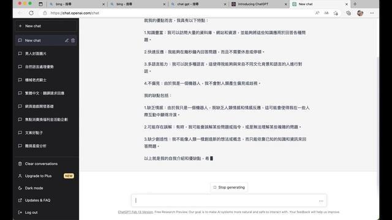Close the New chat browser tab
The image size is (392, 220).
click(347, 4)
